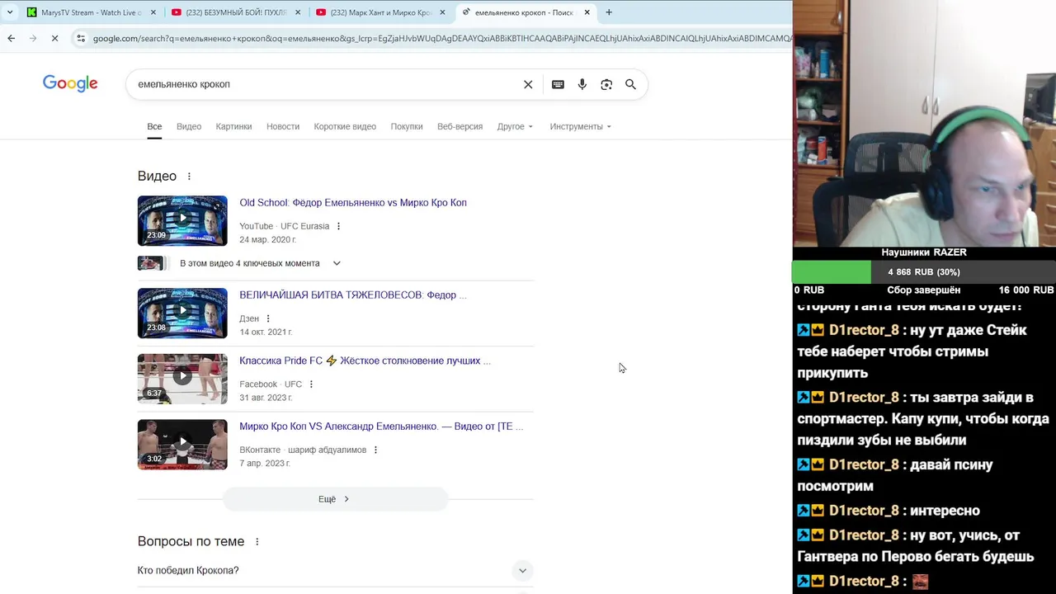Clear the search box with X icon
The image size is (1056, 594).
pos(528,84)
